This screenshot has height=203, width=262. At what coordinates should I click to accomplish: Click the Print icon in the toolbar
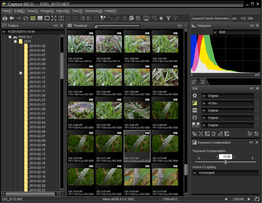5,18
